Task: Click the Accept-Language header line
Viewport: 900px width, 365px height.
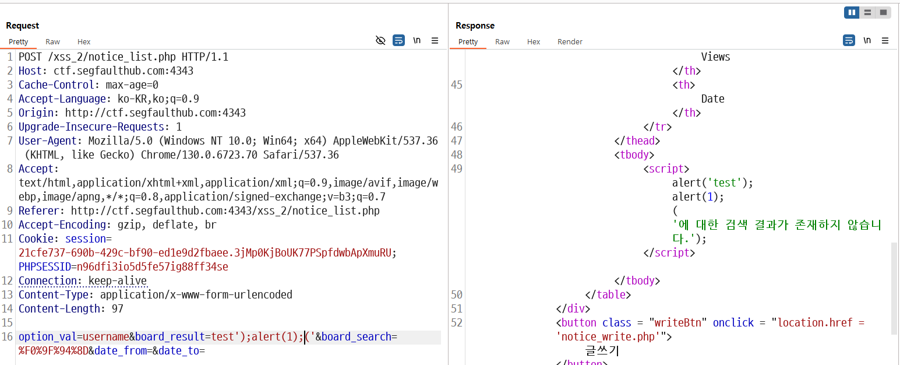Action: [x=109, y=99]
